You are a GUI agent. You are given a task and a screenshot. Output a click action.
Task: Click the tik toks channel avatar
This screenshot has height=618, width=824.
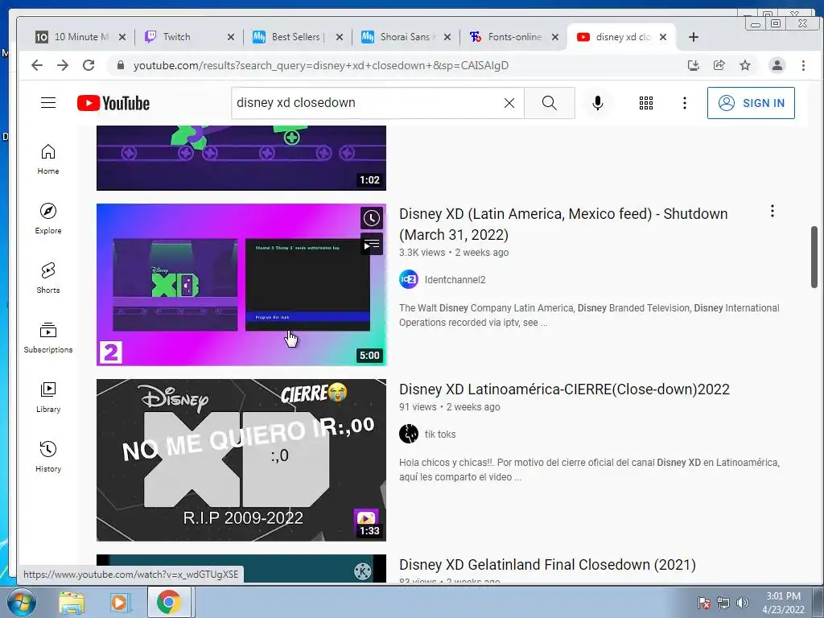tap(408, 434)
